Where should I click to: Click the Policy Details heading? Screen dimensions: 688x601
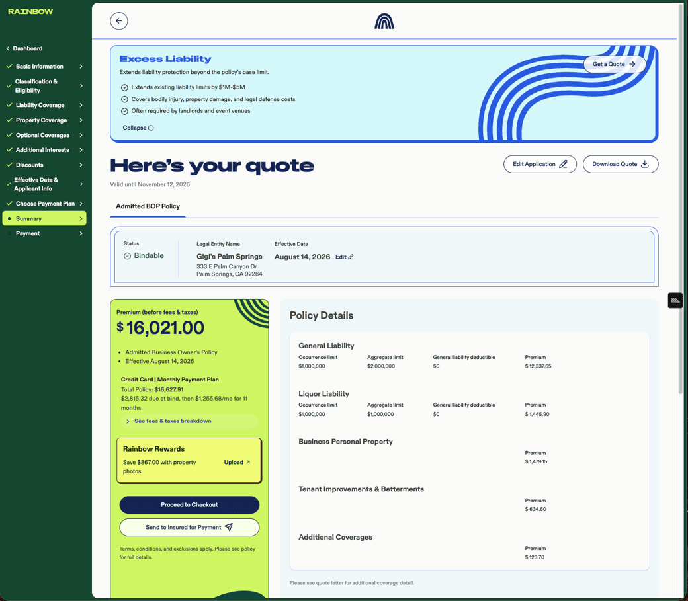[322, 315]
